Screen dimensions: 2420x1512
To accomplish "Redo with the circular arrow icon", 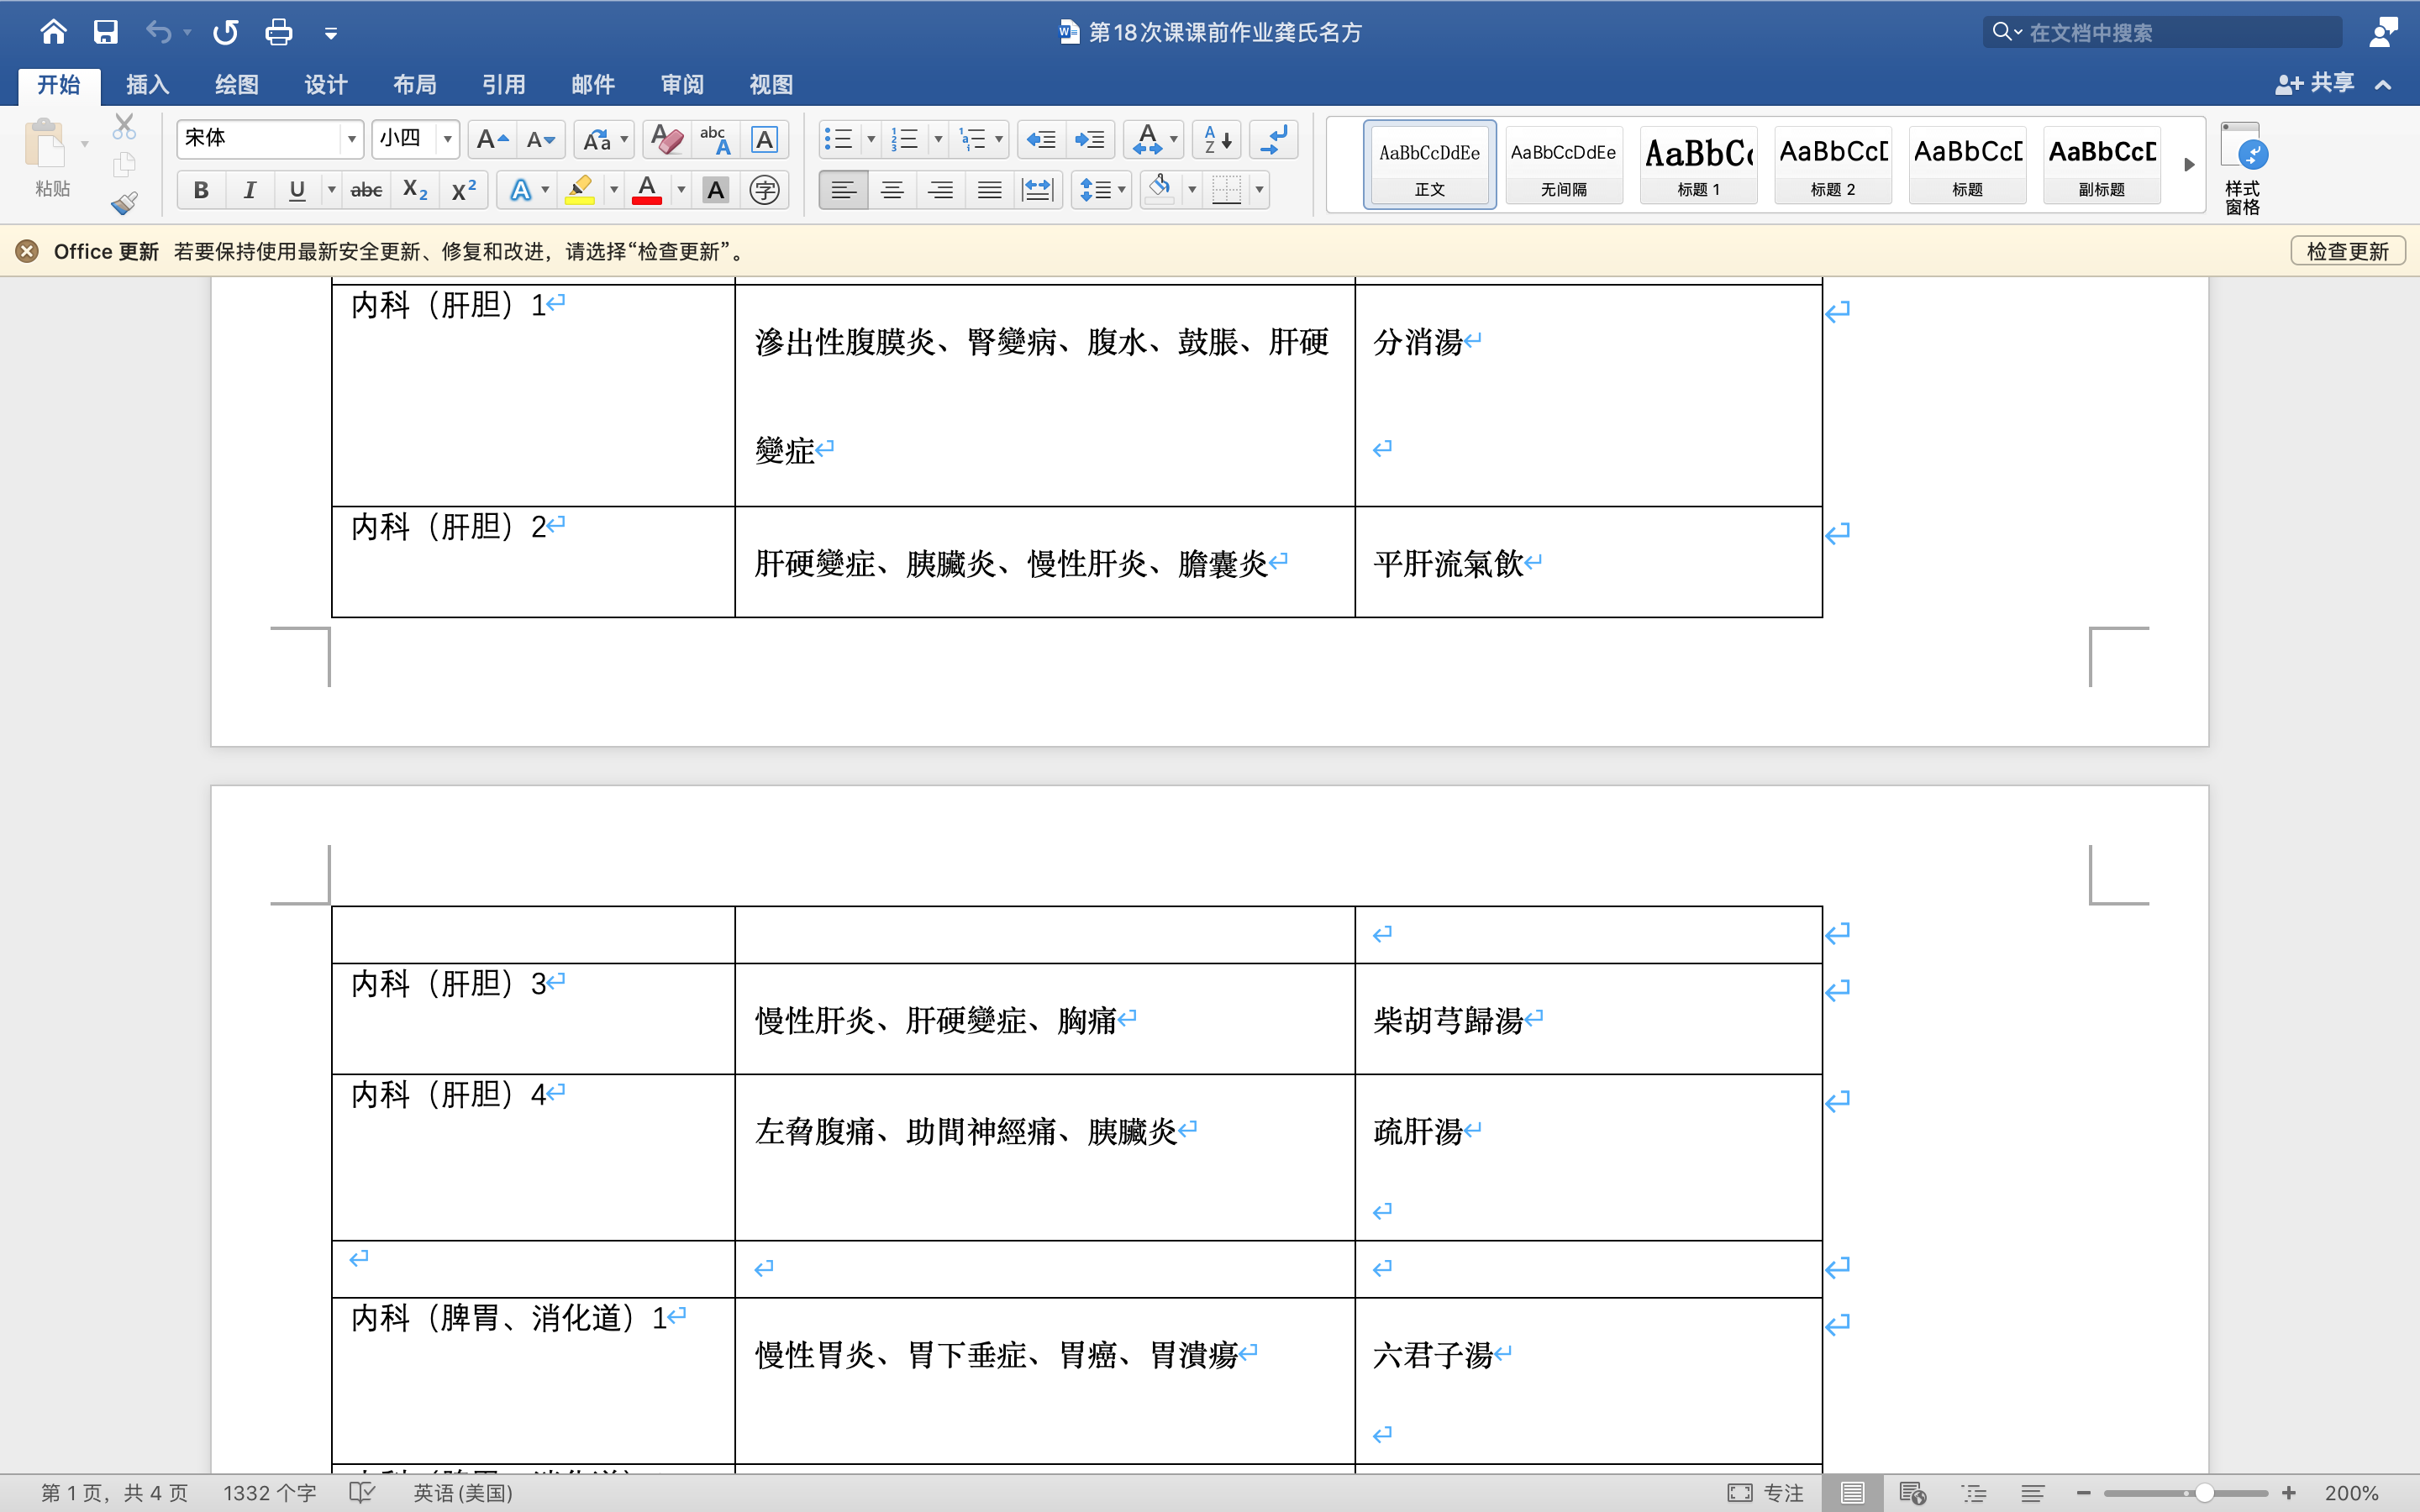I will 225,32.
